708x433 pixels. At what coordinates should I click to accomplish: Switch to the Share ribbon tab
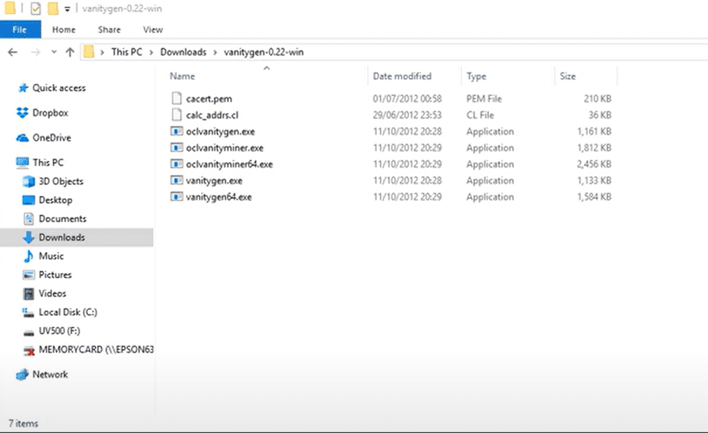coord(109,30)
